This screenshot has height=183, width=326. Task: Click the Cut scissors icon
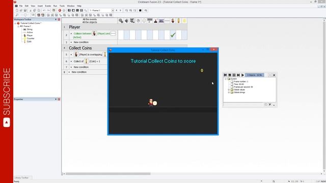click(31, 10)
